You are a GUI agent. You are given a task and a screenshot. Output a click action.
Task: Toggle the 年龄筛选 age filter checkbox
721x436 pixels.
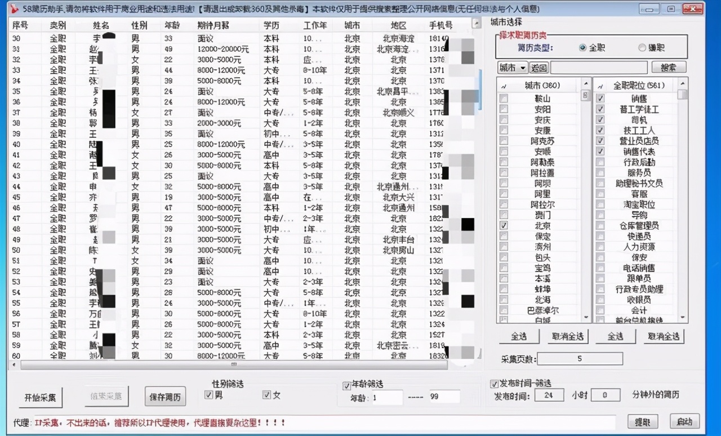[x=347, y=386]
